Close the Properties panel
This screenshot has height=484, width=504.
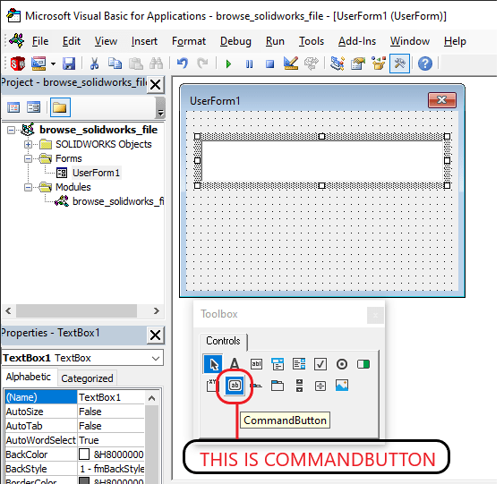tap(155, 335)
